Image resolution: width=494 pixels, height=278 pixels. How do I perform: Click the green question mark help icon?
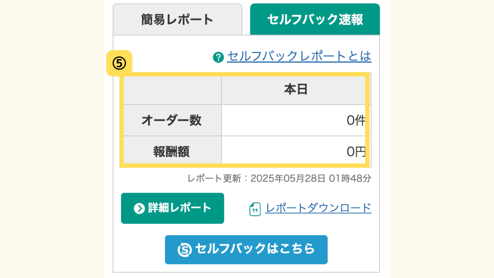point(218,57)
